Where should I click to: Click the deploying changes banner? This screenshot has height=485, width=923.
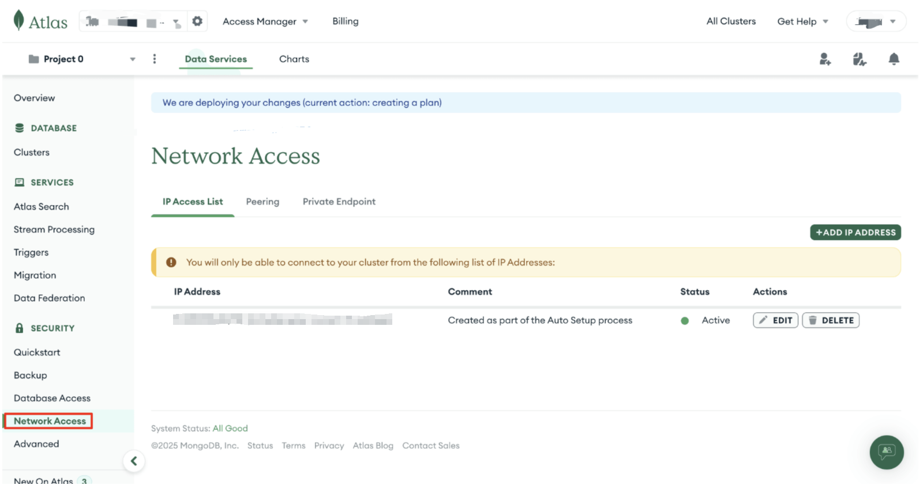[526, 103]
